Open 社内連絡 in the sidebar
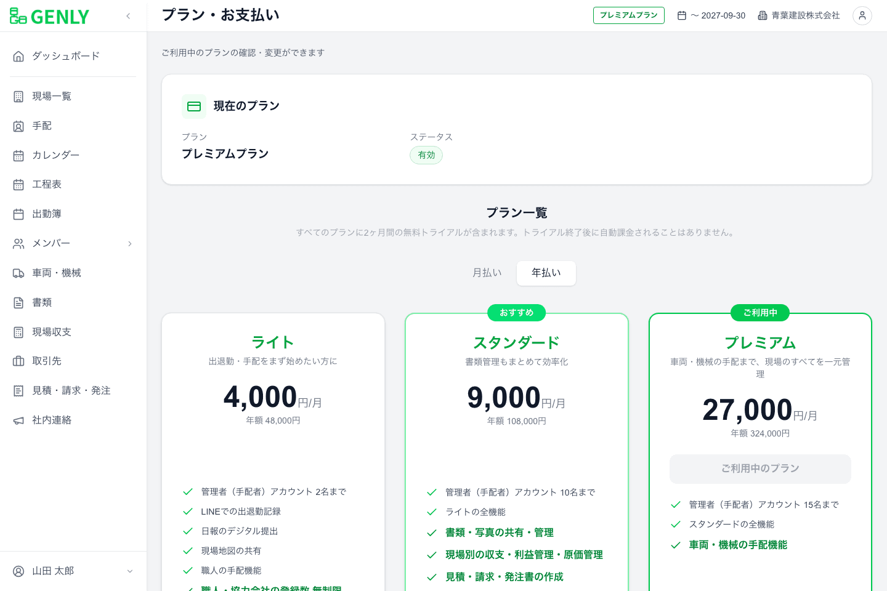This screenshot has width=887, height=591. point(73,420)
